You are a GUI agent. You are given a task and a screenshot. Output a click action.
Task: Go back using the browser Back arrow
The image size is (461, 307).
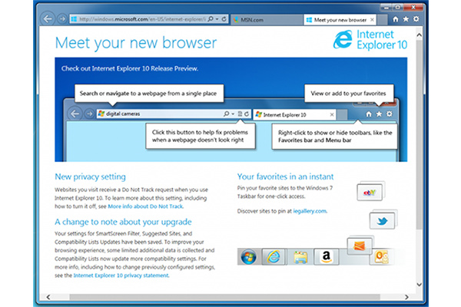click(48, 19)
